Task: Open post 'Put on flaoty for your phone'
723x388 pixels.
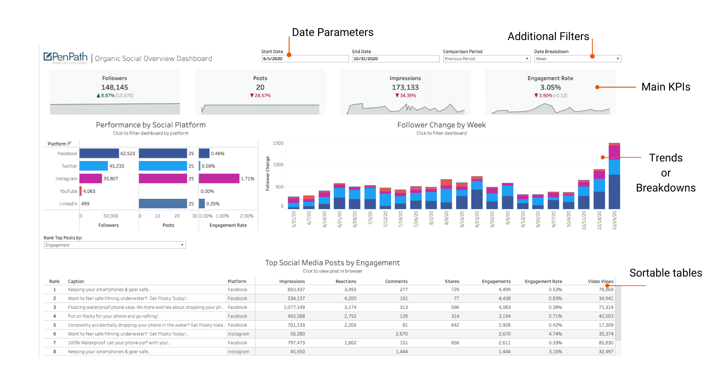Action: click(x=114, y=316)
